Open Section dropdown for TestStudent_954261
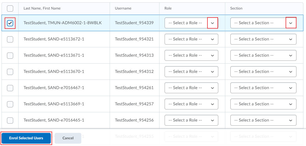Viewport: 306px width, 146px height. tap(263, 88)
